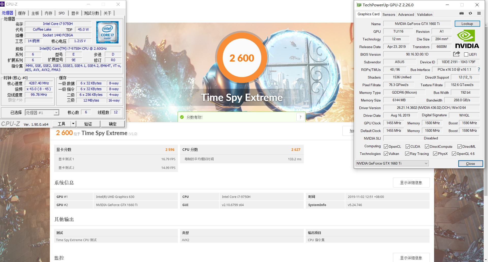Toggle the OpenGL 4.6 checkbox
This screenshot has width=488, height=262.
[454, 154]
